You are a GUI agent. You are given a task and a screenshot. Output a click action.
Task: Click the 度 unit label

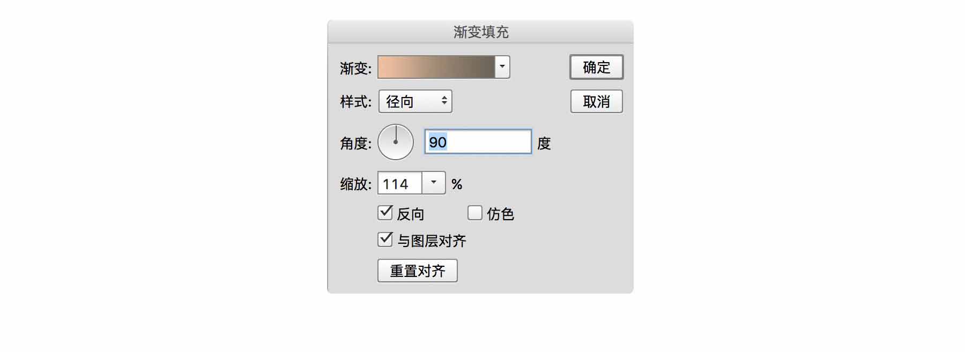(544, 144)
